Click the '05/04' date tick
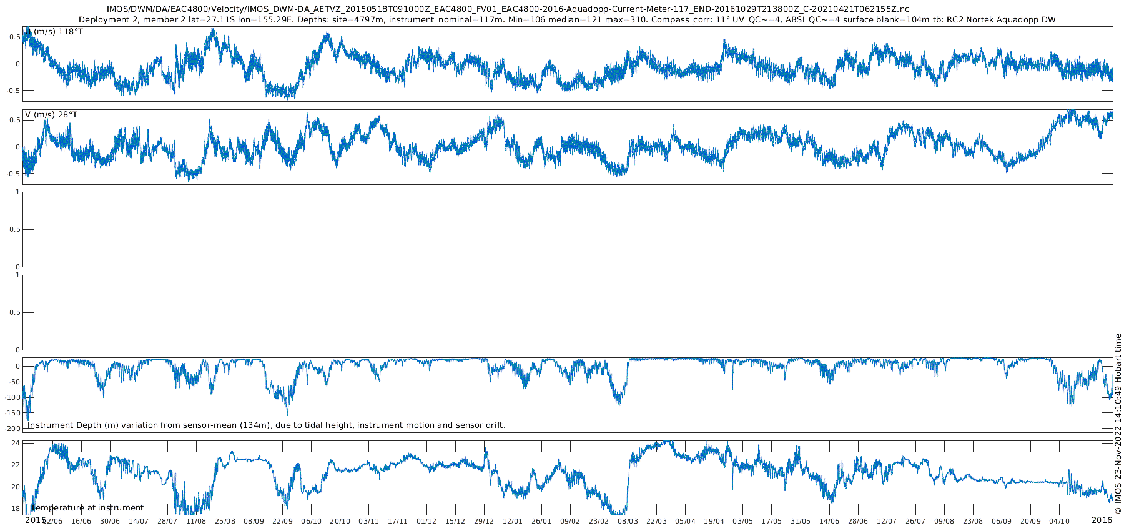1124x531 pixels. tap(686, 521)
